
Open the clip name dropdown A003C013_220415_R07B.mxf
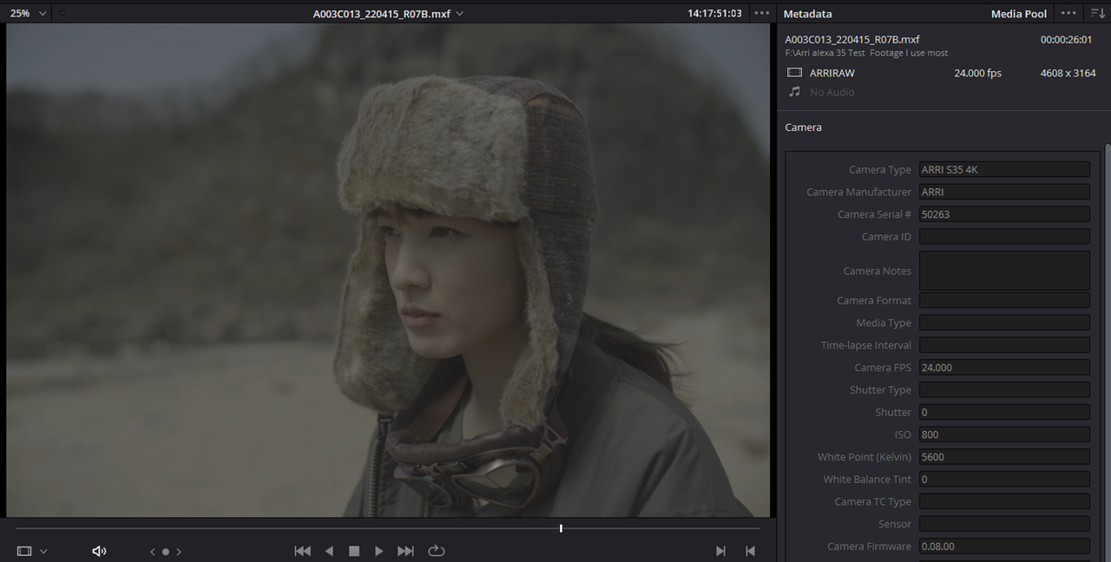[388, 14]
